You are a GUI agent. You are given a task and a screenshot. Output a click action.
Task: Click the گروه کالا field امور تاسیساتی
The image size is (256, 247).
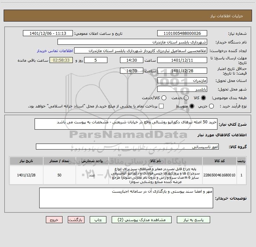pyautogui.click(x=127, y=147)
